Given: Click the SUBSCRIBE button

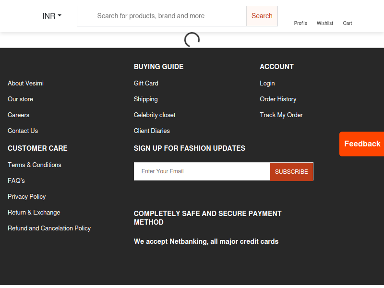Looking at the screenshot, I should click(x=291, y=171).
